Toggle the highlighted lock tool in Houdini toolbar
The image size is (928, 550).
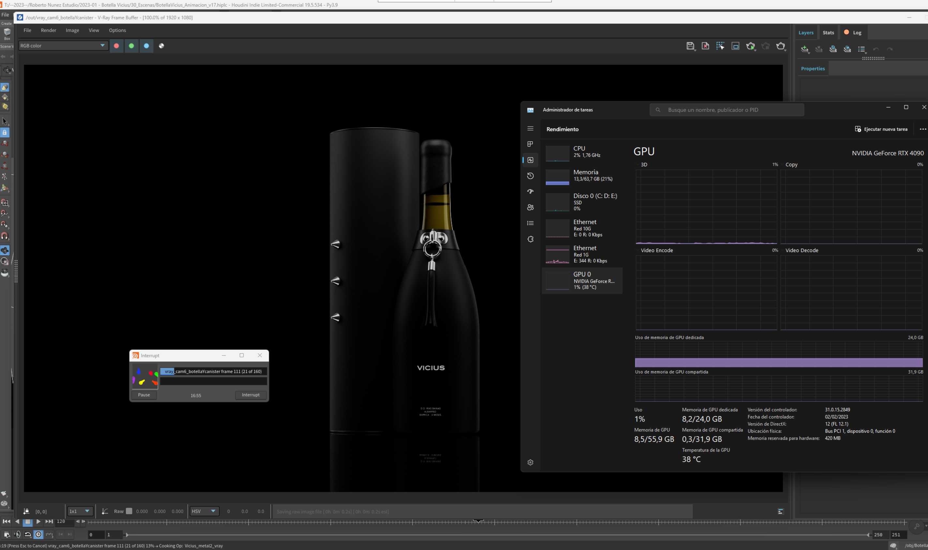pos(5,132)
